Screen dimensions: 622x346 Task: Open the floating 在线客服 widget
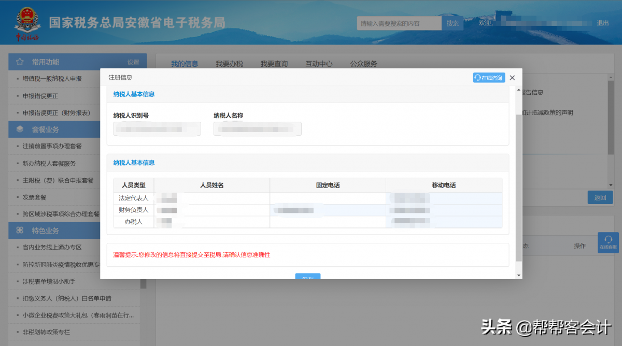coord(608,242)
